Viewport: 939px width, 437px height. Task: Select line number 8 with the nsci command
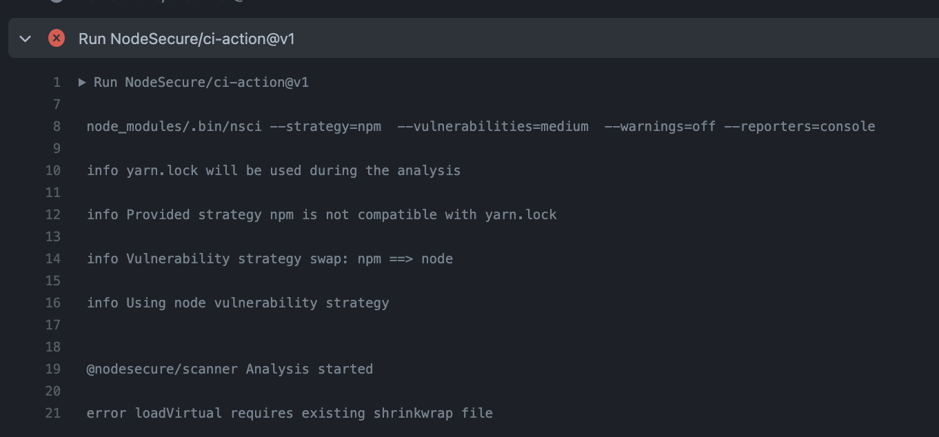point(56,126)
